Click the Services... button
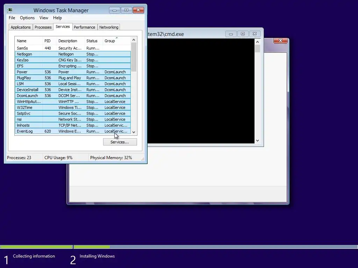358x268 pixels. (120, 142)
